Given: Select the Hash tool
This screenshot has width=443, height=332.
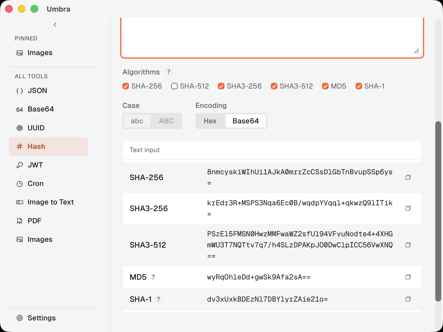Looking at the screenshot, I should pyautogui.click(x=48, y=146).
